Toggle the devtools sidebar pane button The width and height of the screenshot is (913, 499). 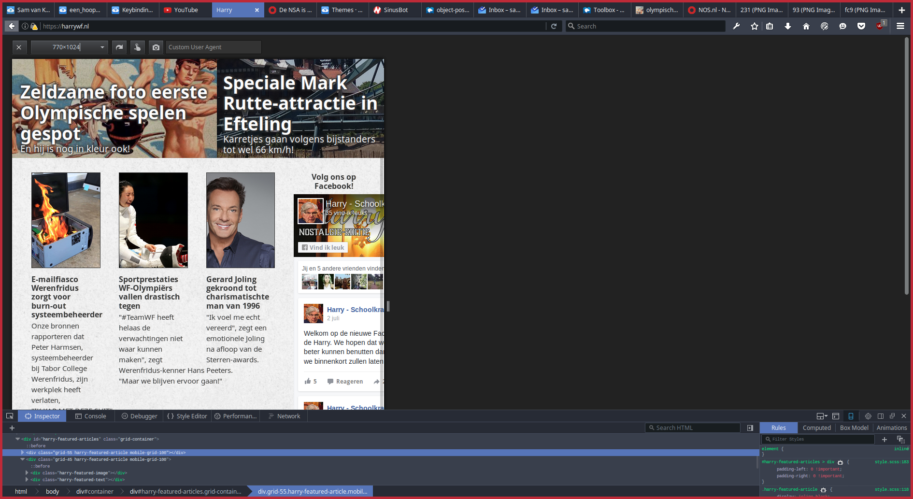750,428
